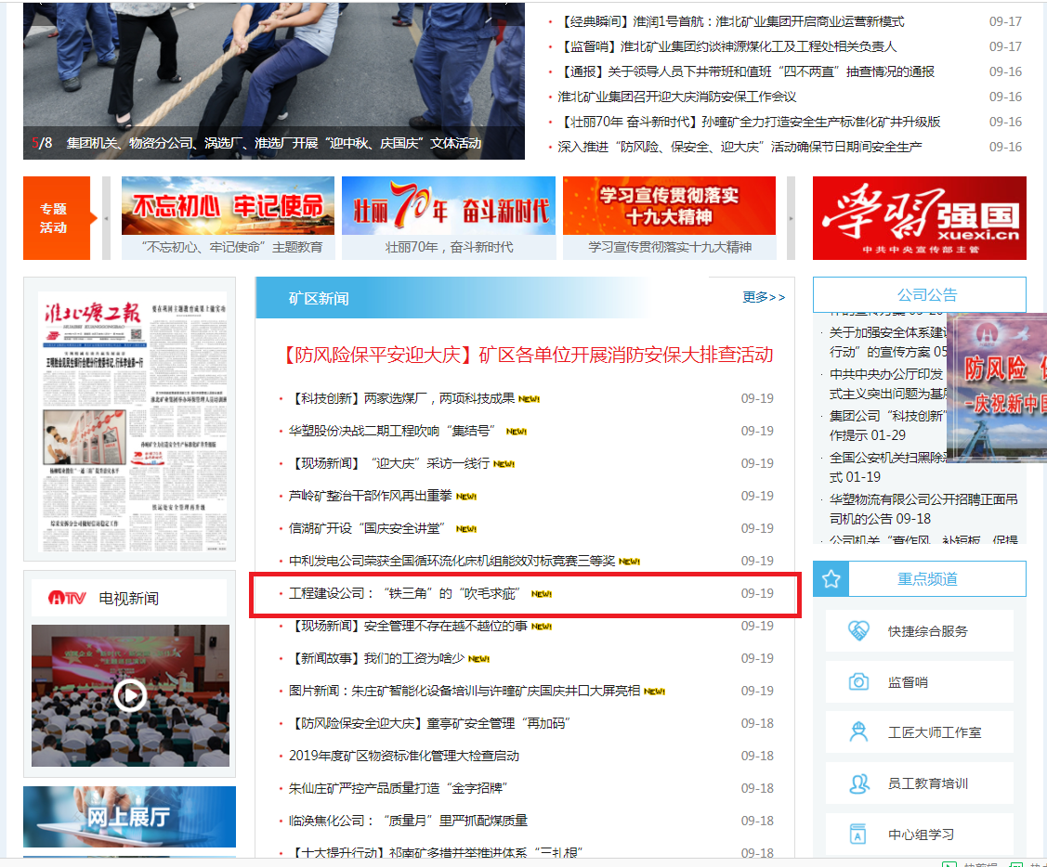Click the people icon beside 员工教育培训
1047x867 pixels.
click(859, 783)
